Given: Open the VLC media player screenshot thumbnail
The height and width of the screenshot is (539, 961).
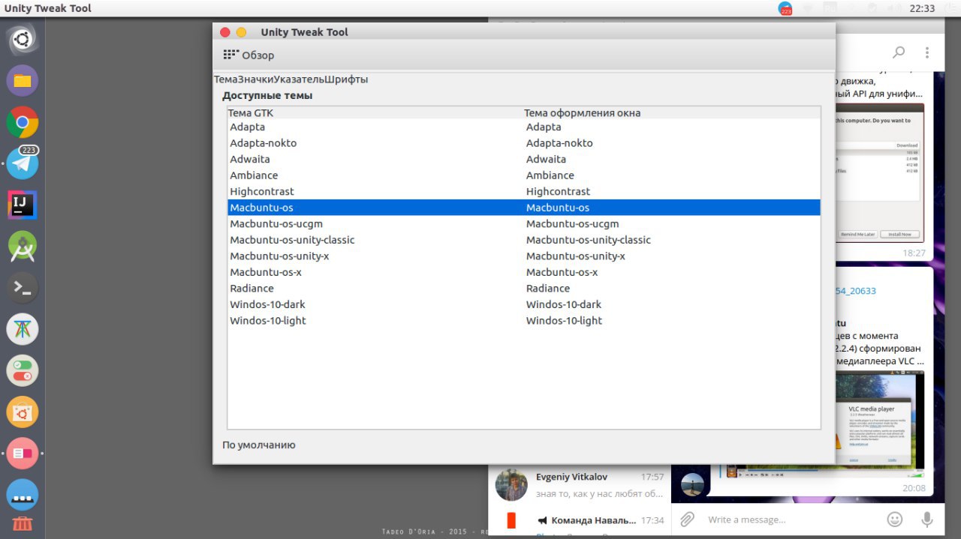Looking at the screenshot, I should click(x=880, y=424).
